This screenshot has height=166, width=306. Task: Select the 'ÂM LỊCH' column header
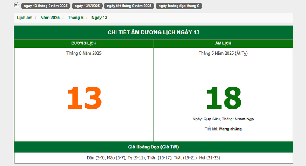click(x=223, y=44)
